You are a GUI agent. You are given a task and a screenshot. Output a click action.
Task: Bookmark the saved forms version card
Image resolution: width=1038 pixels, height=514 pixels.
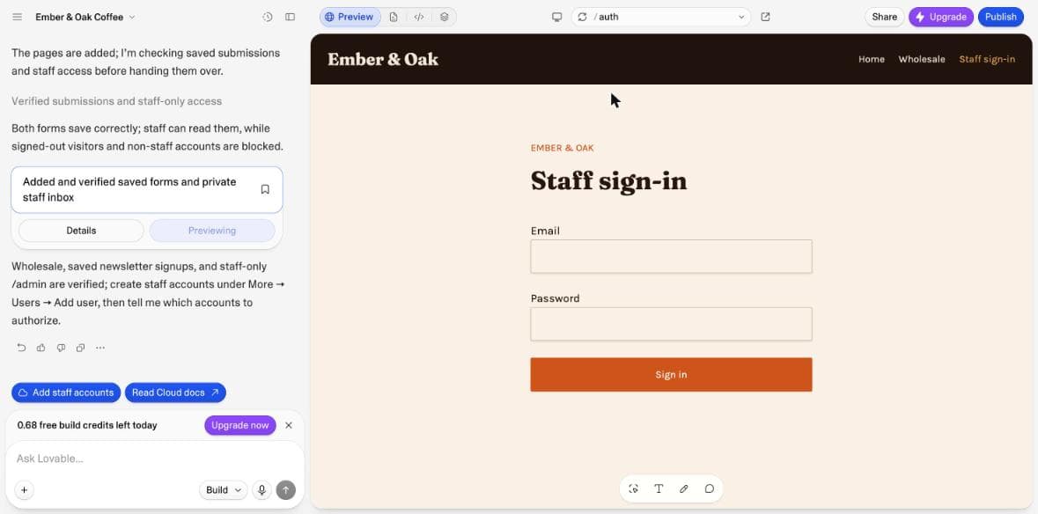click(x=265, y=190)
